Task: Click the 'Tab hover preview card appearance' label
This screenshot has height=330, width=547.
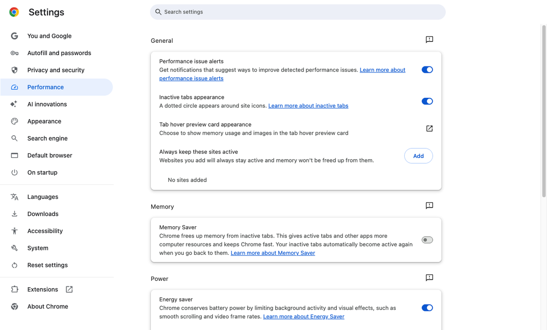Action: coord(205,124)
